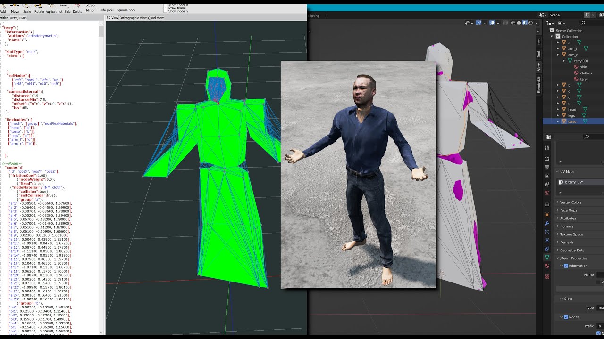This screenshot has height=339, width=604.
Task: Switch to rendered shading in Blender
Action: [x=530, y=23]
